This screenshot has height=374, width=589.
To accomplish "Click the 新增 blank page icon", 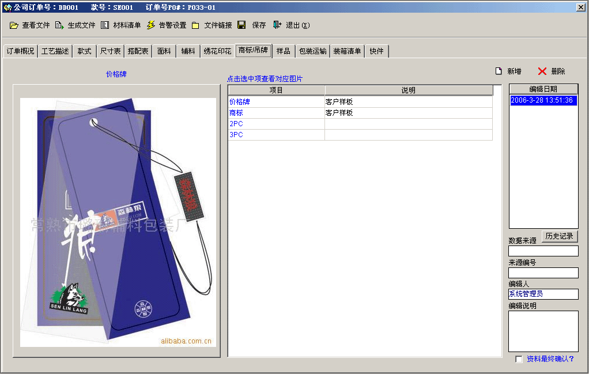I will point(499,71).
